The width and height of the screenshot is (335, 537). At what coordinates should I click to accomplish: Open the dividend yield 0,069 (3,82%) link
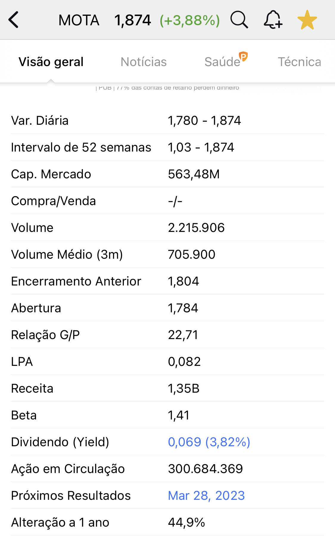click(209, 442)
